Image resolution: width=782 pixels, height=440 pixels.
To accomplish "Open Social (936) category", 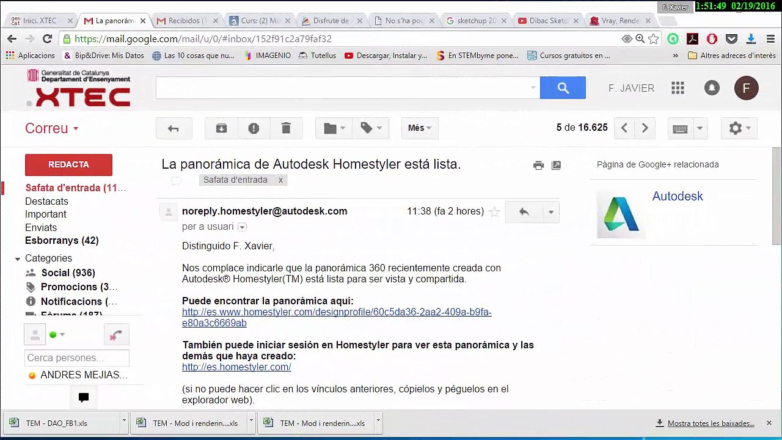I will 68,273.
